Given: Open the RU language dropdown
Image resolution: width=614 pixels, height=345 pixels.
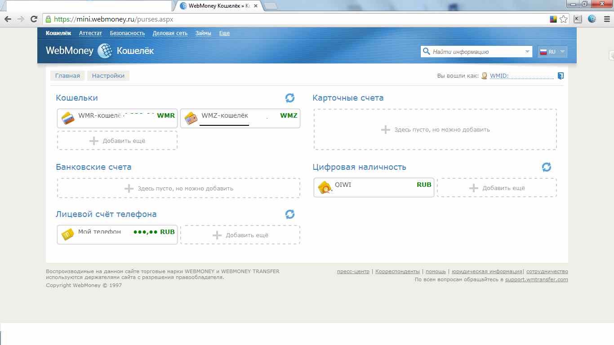Looking at the screenshot, I should (552, 51).
